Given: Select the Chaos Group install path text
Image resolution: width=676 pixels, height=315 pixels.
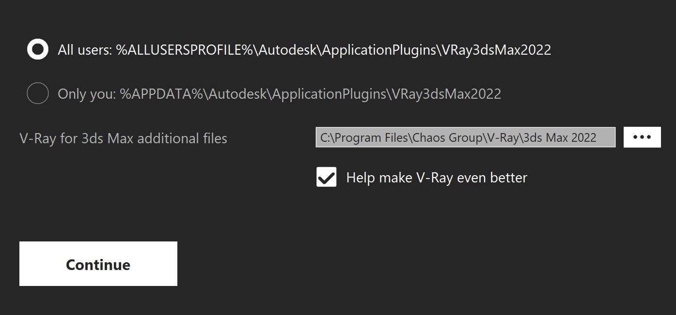Looking at the screenshot, I should click(x=465, y=137).
